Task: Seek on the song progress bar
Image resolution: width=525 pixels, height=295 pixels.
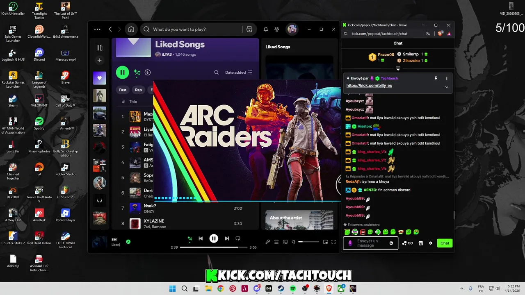Action: pos(214,247)
